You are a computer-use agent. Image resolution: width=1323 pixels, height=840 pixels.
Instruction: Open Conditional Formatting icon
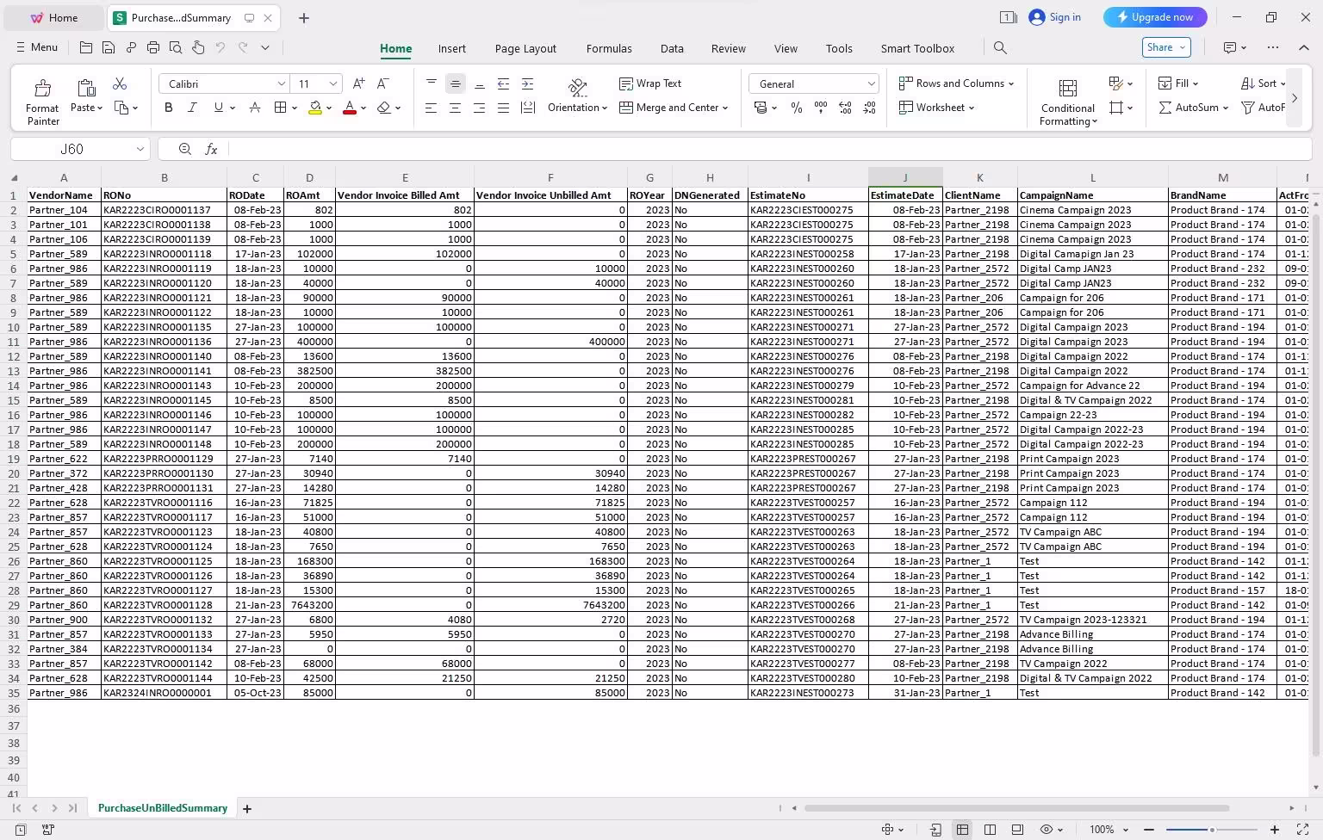1067,89
